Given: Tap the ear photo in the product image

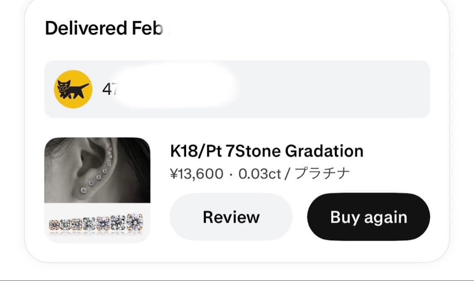Looking at the screenshot, I should (97, 170).
